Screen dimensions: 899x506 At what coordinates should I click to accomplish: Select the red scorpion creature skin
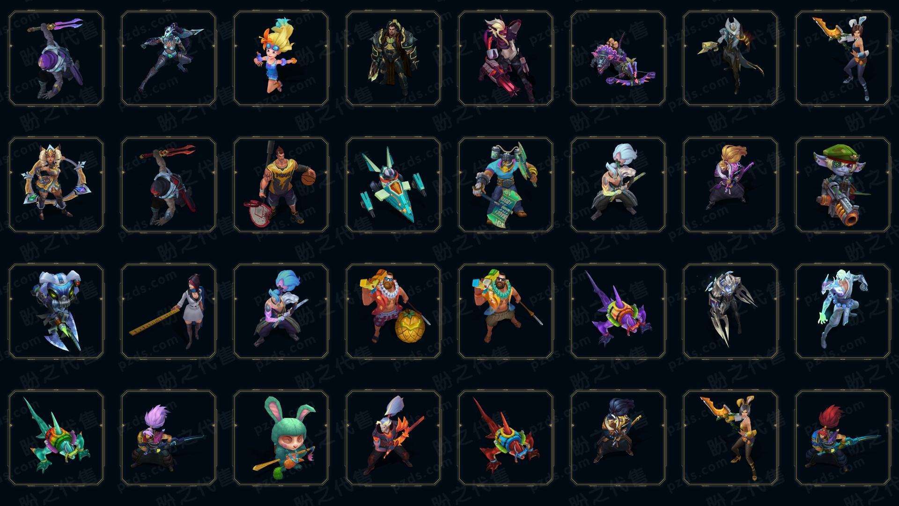[506, 438]
